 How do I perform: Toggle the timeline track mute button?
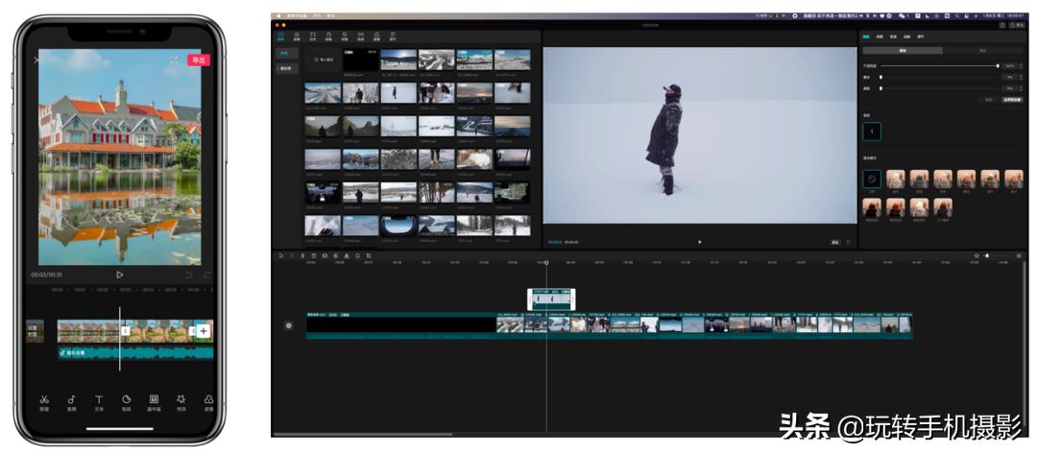click(x=288, y=325)
